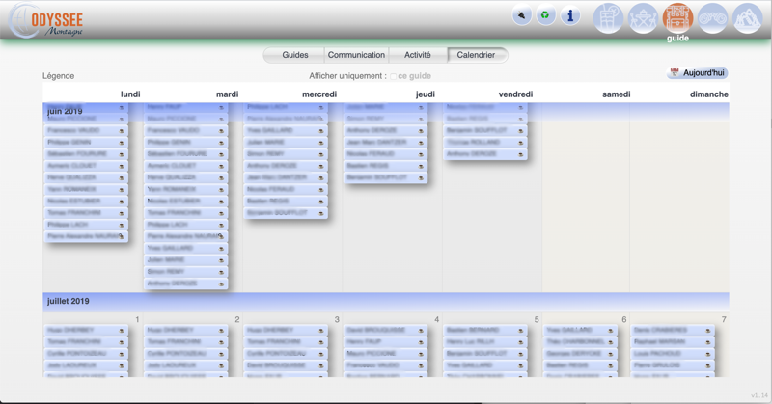Click the Légende label
The width and height of the screenshot is (772, 404).
coord(58,76)
